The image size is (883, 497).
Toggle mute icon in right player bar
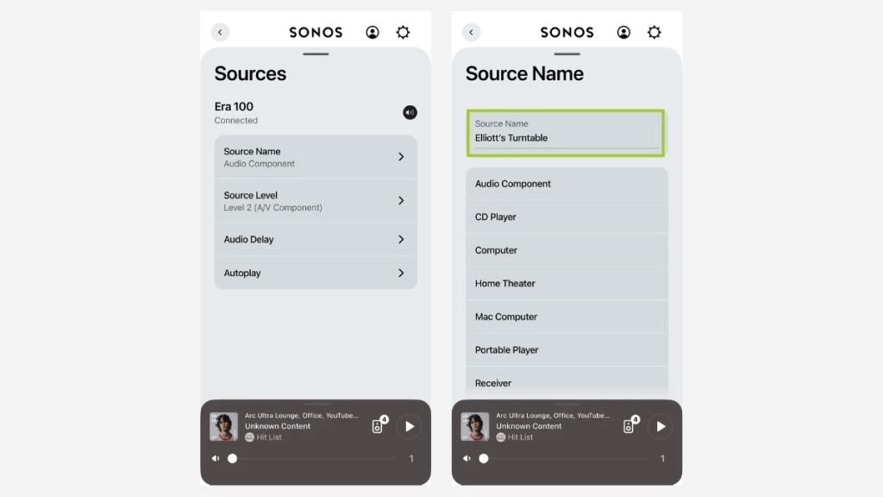[467, 458]
